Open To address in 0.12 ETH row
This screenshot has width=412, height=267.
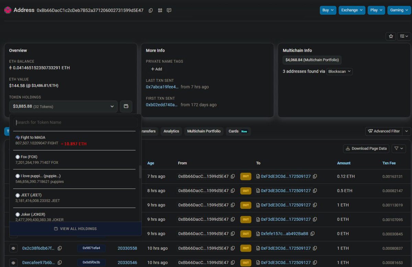[286, 177]
